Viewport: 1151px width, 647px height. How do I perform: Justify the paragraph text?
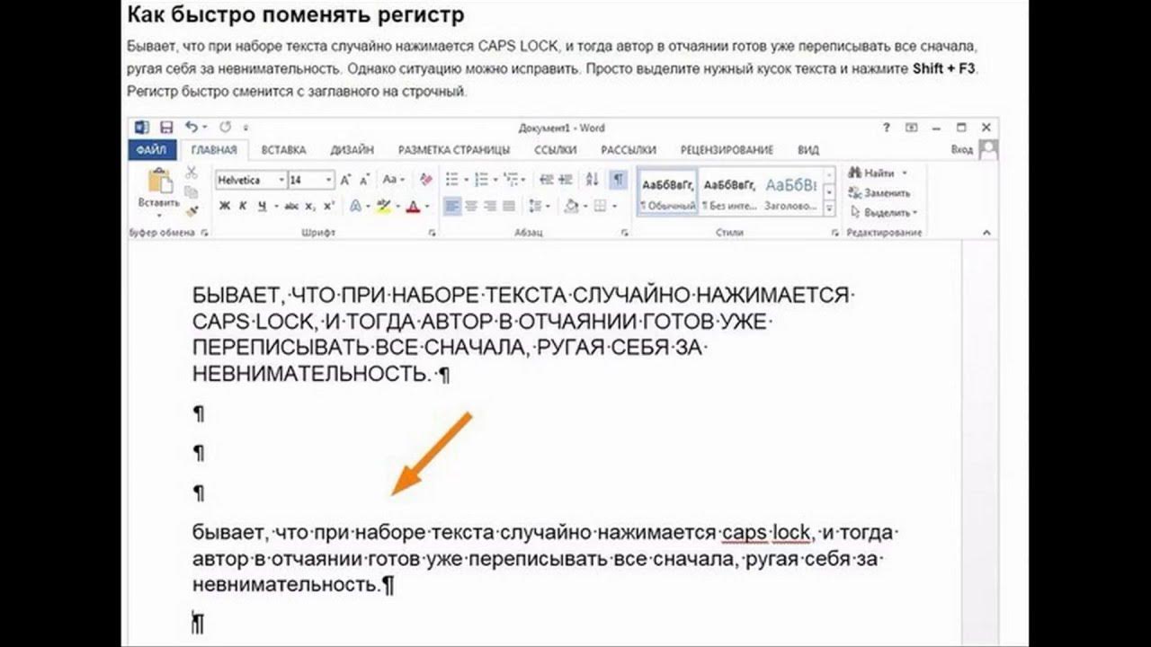pos(509,207)
